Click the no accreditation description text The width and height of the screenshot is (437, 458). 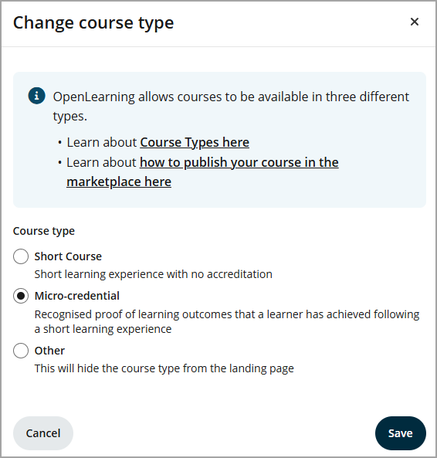(x=153, y=274)
